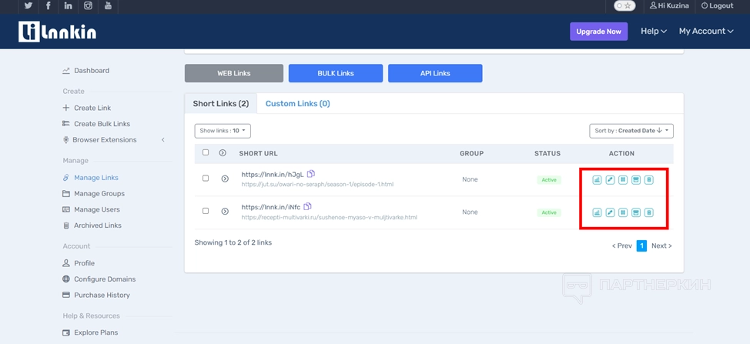Open the Sort by Created Date dropdown
Screen dimensions: 750x344
(631, 130)
